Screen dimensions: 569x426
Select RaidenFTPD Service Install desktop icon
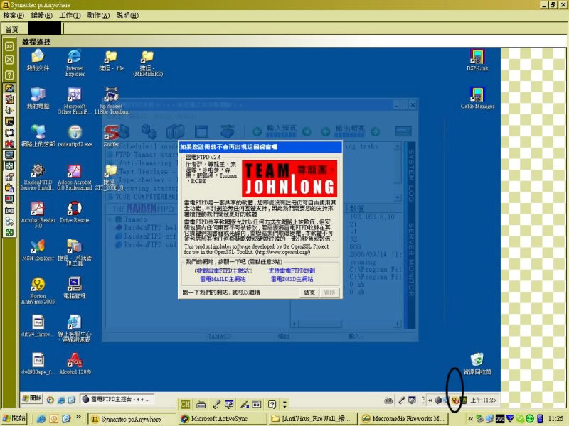[38, 177]
